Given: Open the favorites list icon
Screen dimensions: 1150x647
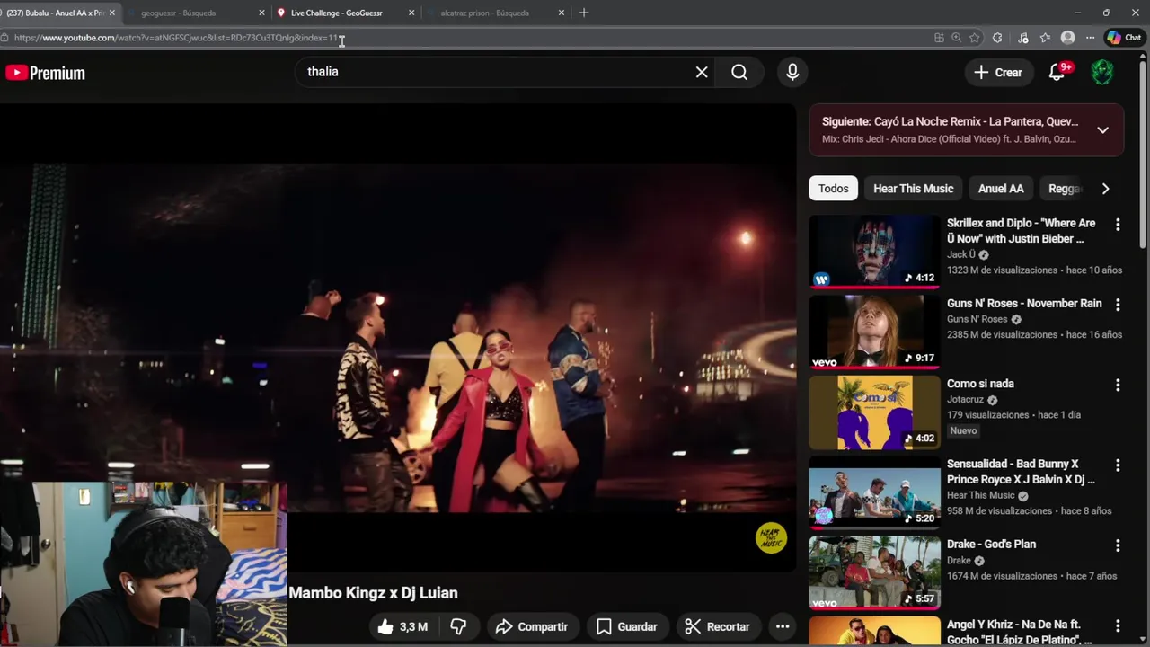Looking at the screenshot, I should [1046, 38].
